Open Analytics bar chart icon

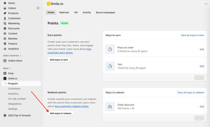pos(5,49)
